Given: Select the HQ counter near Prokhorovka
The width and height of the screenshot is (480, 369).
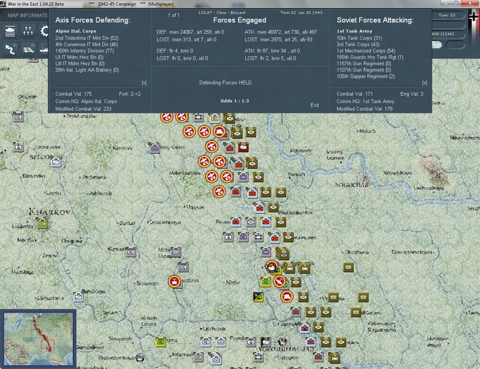Looking at the screenshot, I should [x=18, y=117].
